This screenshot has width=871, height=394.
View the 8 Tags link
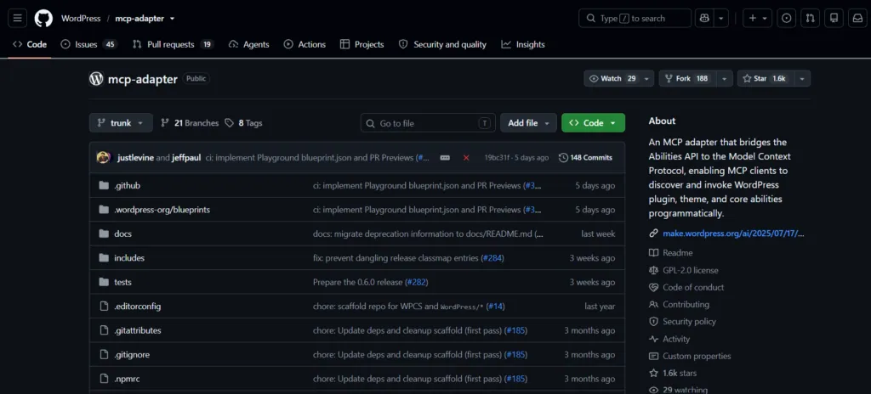pyautogui.click(x=243, y=122)
